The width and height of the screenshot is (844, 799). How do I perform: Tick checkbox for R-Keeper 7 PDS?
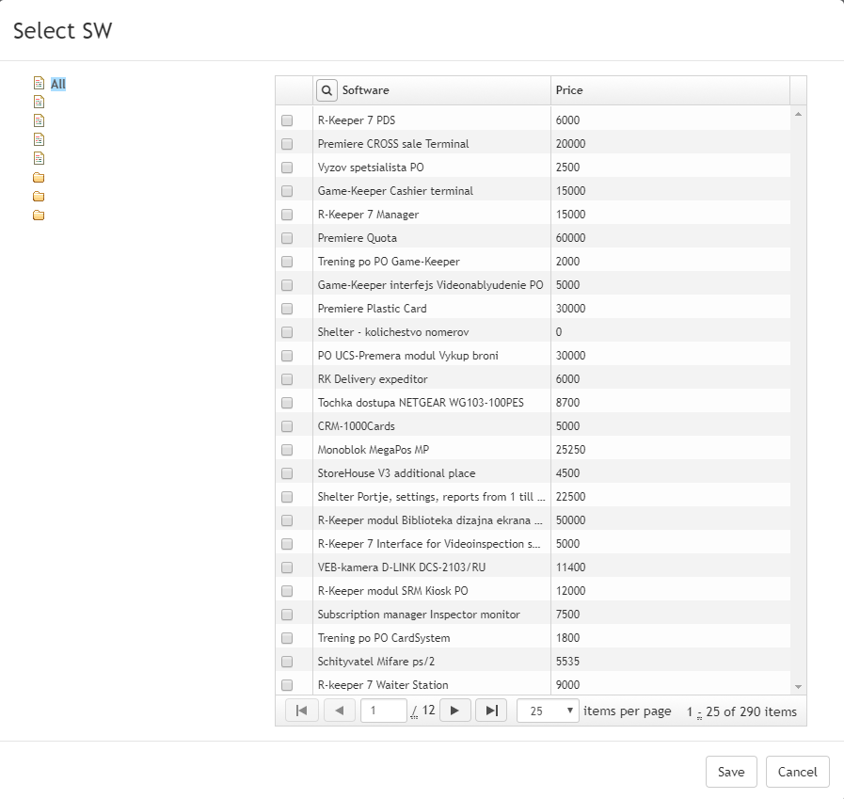coord(287,120)
